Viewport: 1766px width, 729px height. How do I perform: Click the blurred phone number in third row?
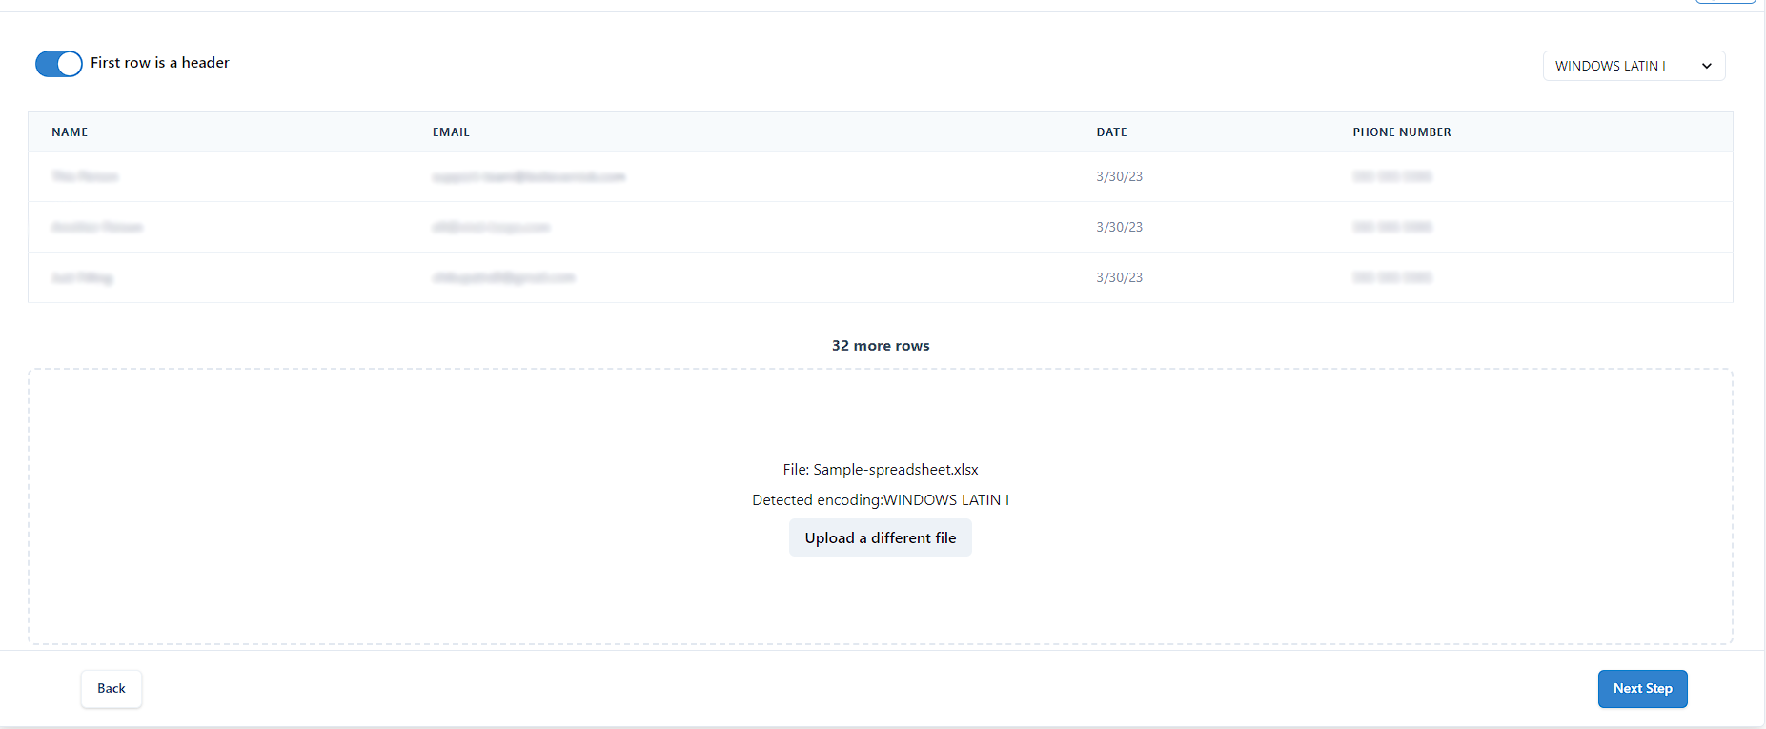(1391, 277)
